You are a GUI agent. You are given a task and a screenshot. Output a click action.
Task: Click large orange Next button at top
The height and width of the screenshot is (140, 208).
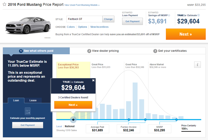pyautogui.click(x=186, y=34)
